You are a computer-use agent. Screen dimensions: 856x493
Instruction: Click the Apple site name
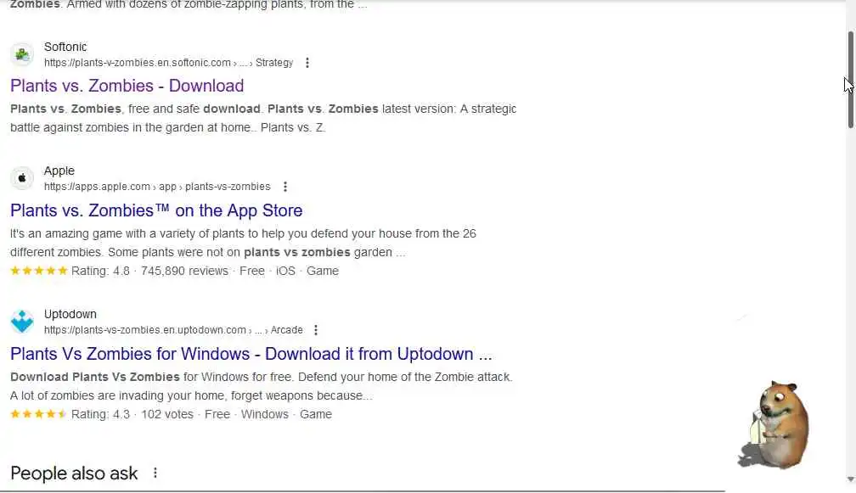[x=59, y=171]
